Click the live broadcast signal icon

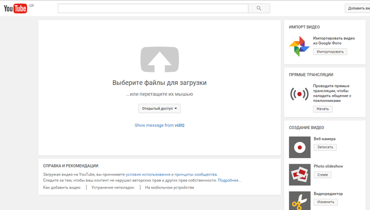pyautogui.click(x=299, y=94)
